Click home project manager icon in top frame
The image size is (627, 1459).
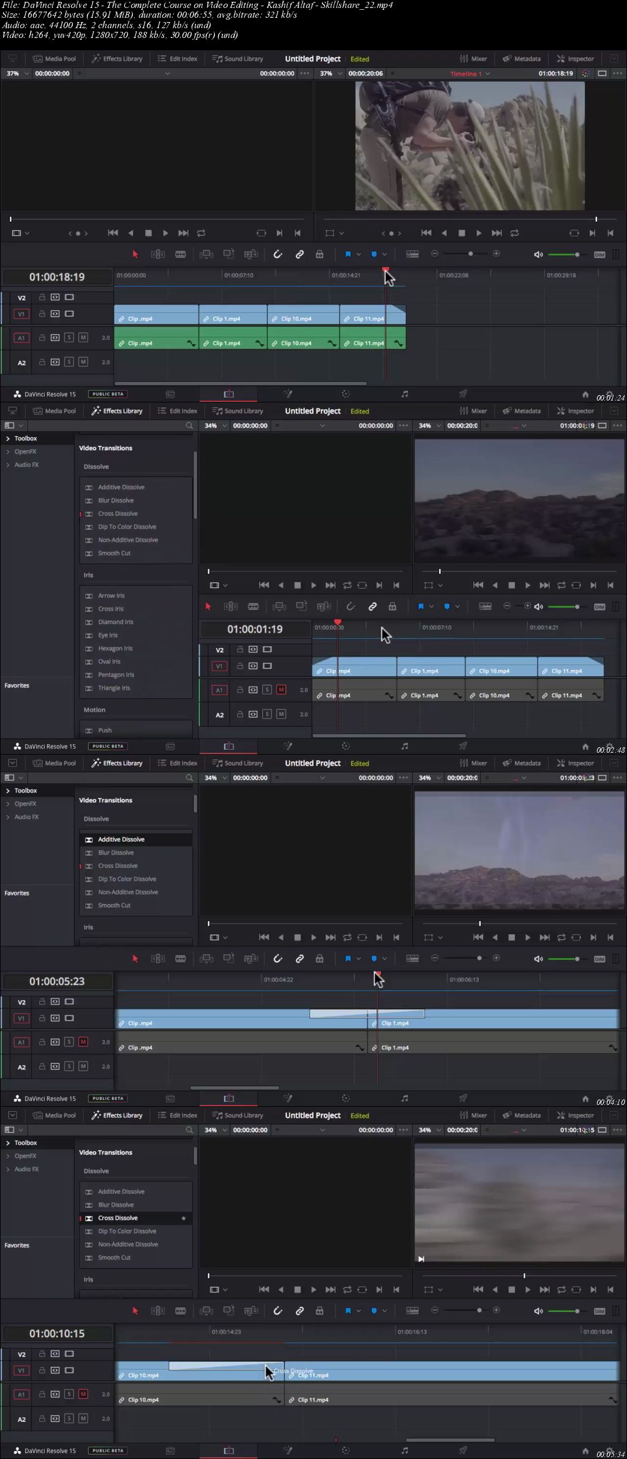(585, 394)
